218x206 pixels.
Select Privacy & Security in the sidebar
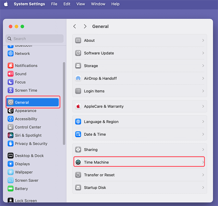tap(31, 143)
